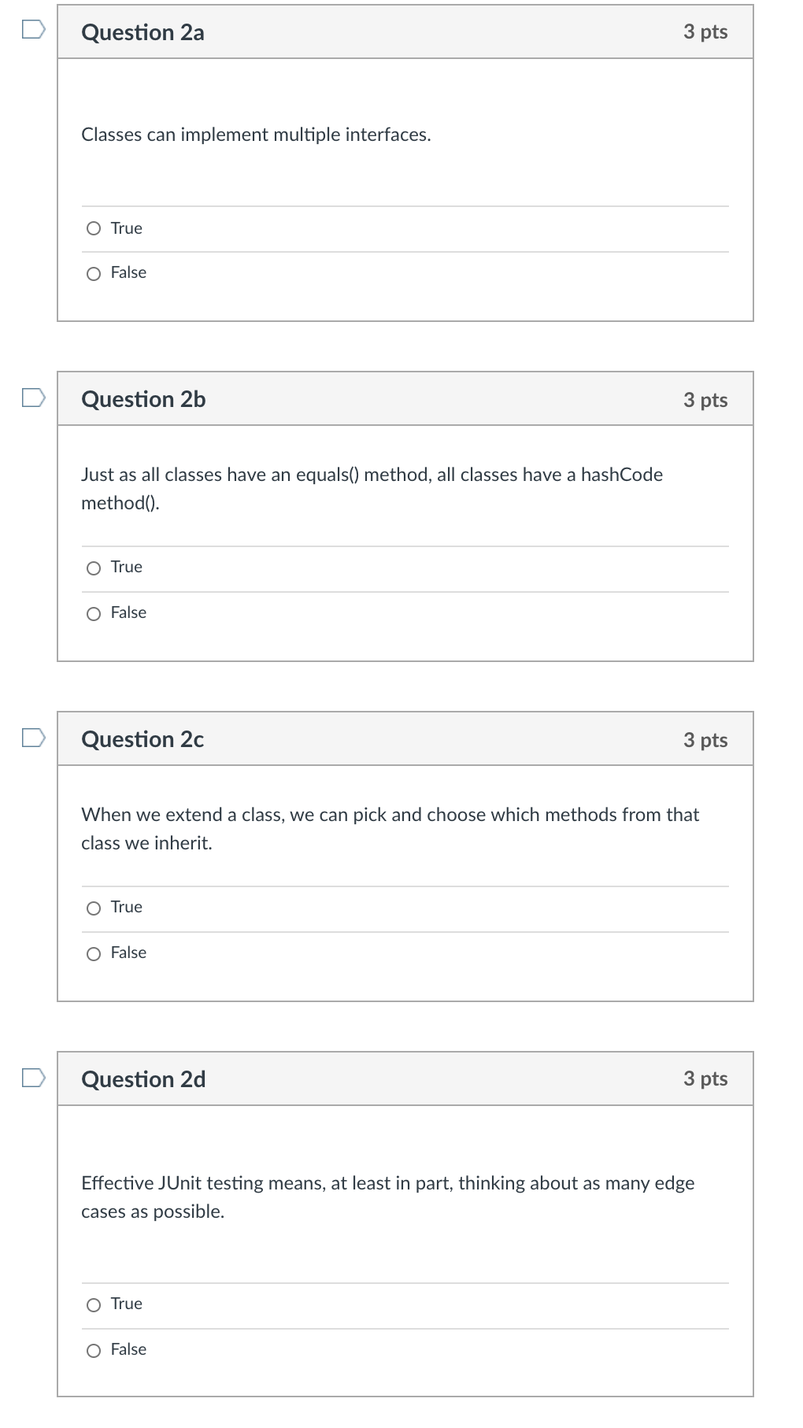
Task: Click the Question 2b header title
Action: pyautogui.click(x=143, y=399)
